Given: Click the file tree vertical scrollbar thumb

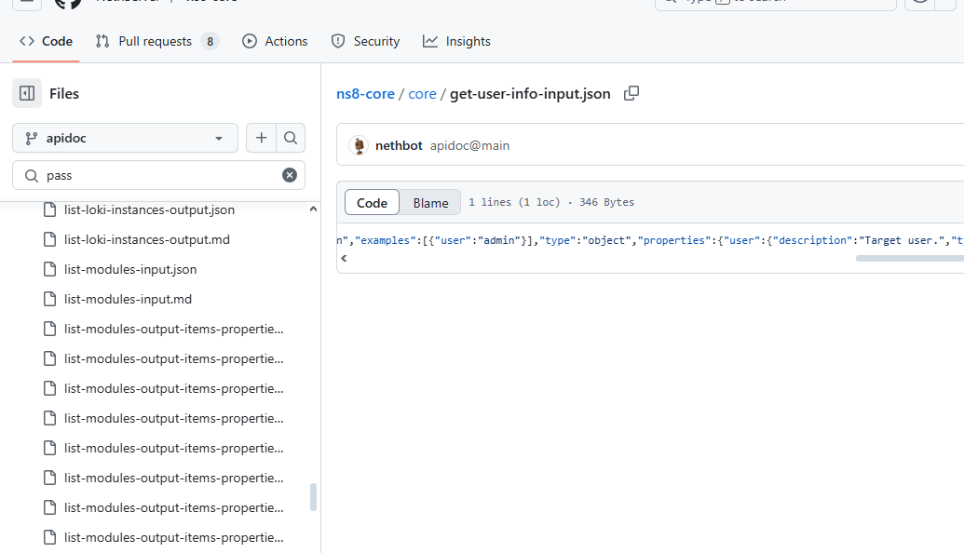Looking at the screenshot, I should pos(313,497).
